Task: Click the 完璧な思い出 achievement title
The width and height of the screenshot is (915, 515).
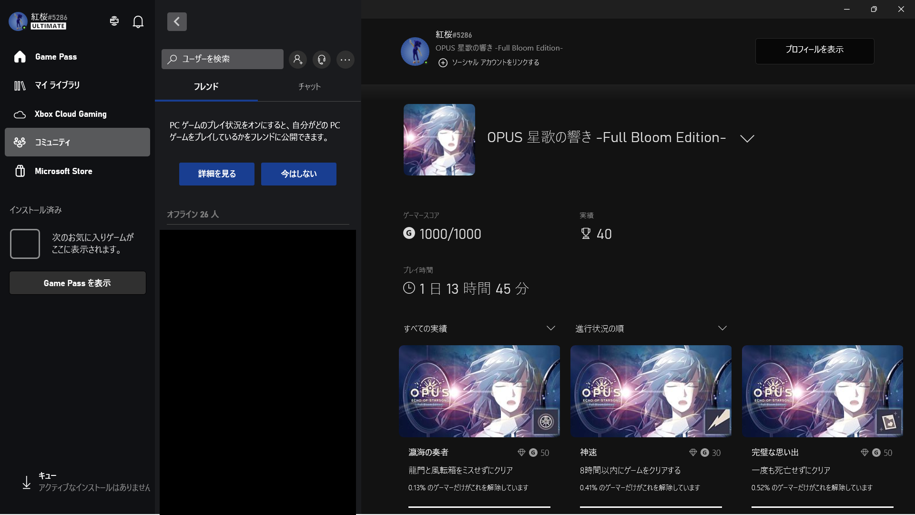Action: [775, 452]
